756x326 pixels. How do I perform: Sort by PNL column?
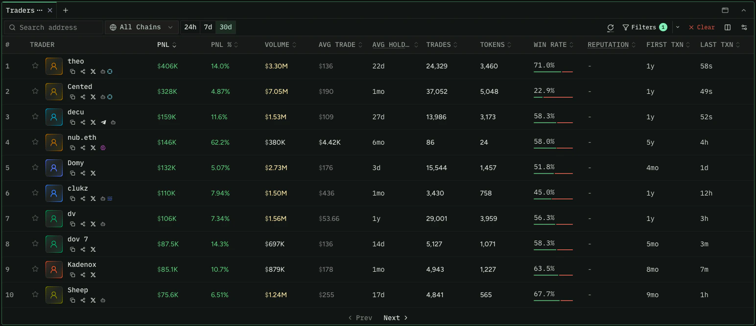(x=167, y=44)
